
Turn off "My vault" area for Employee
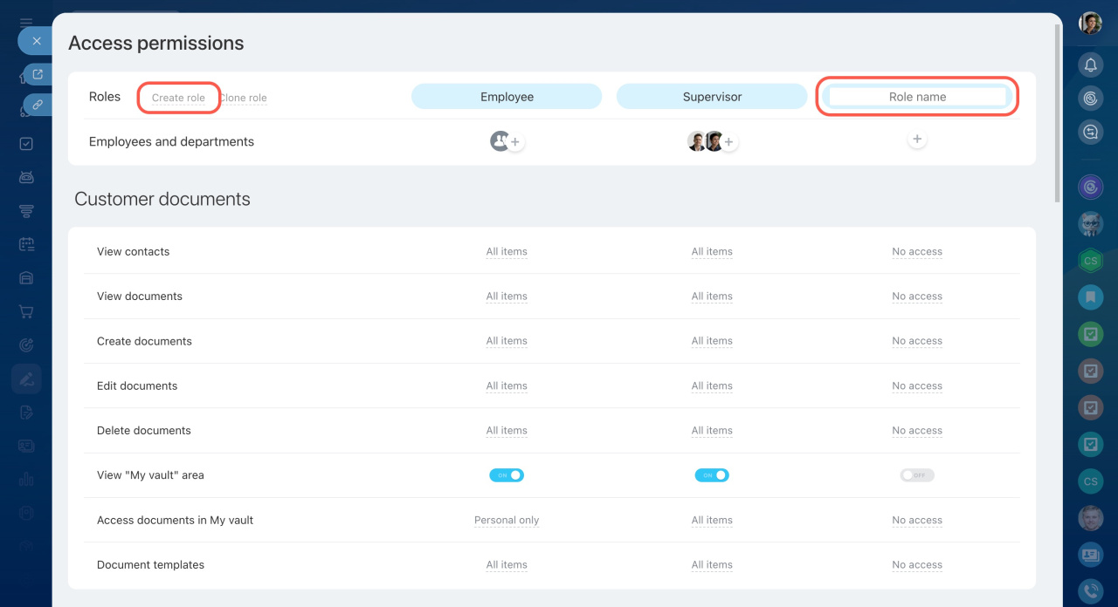[507, 475]
